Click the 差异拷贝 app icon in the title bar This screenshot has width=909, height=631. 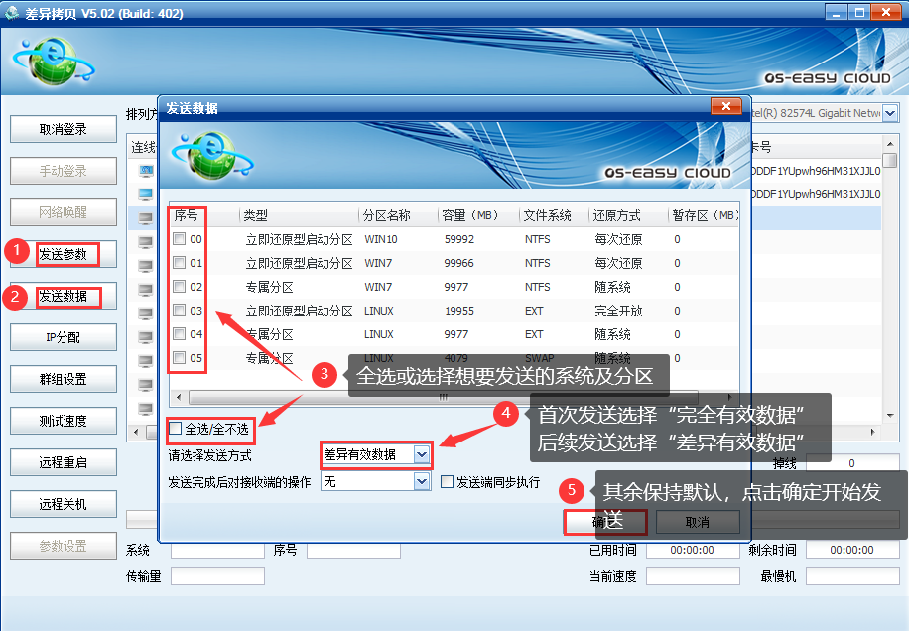[x=12, y=13]
